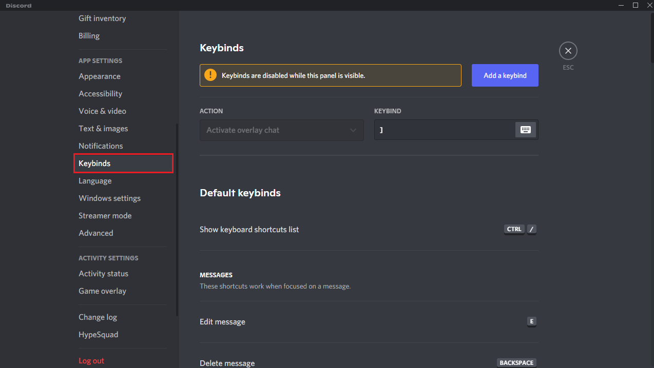Image resolution: width=654 pixels, height=368 pixels.
Task: Click the E keycap beside Edit message
Action: pyautogui.click(x=531, y=321)
